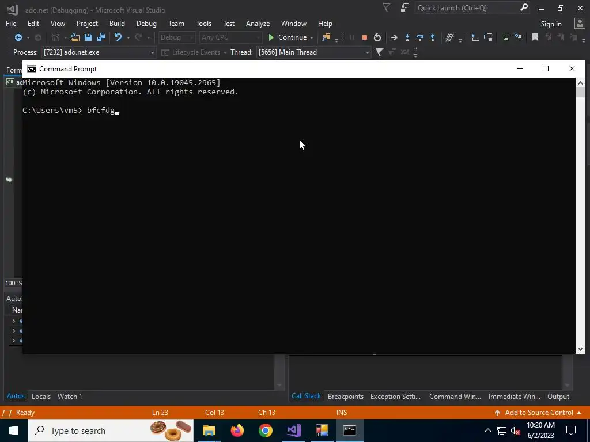Switch to the Watch 1 tab
The image size is (590, 442).
coord(70,396)
